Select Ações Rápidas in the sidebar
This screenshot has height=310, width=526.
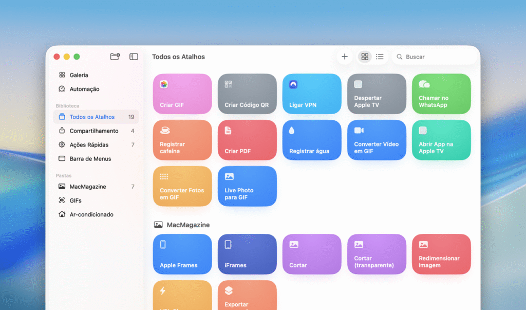tap(89, 145)
